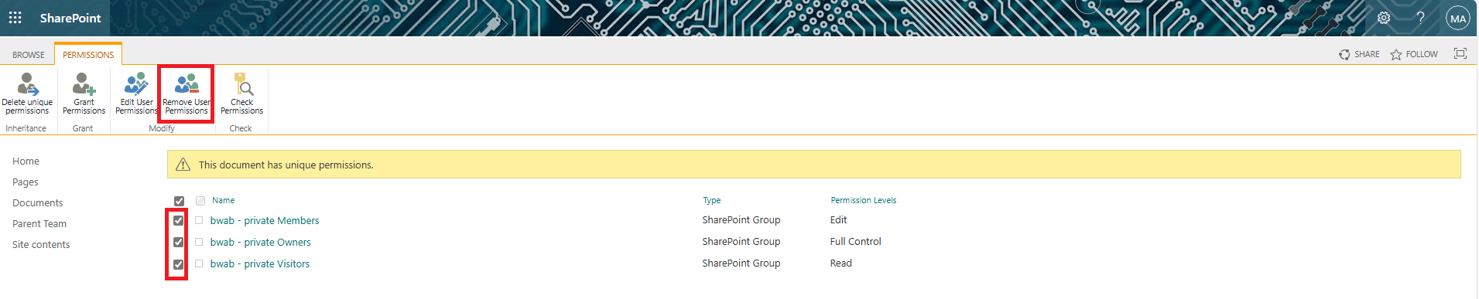Image resolution: width=1479 pixels, height=299 pixels.
Task: Sort by the Name column header
Action: (223, 200)
